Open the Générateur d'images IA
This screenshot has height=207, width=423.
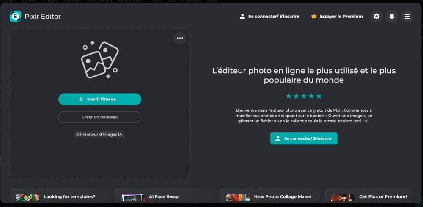pos(99,134)
